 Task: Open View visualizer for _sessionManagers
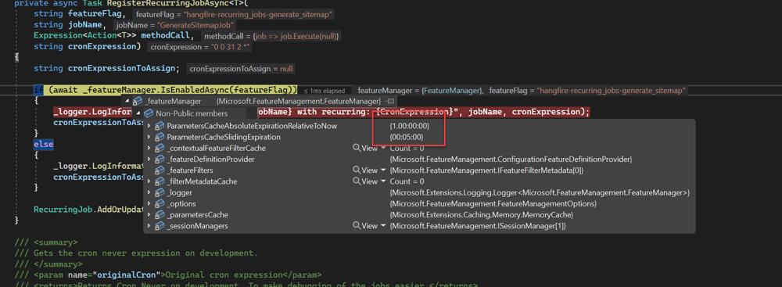click(365, 226)
